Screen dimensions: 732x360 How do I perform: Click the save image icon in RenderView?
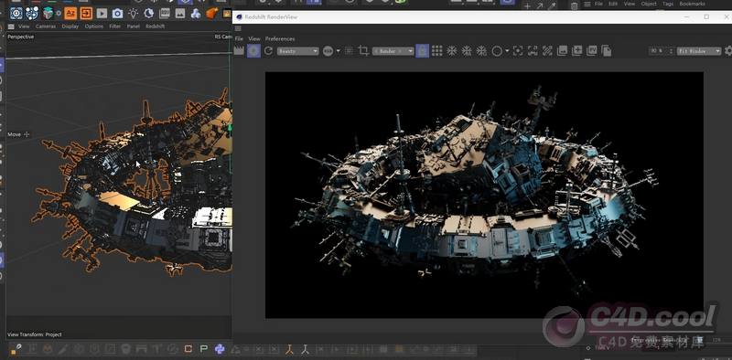click(562, 50)
